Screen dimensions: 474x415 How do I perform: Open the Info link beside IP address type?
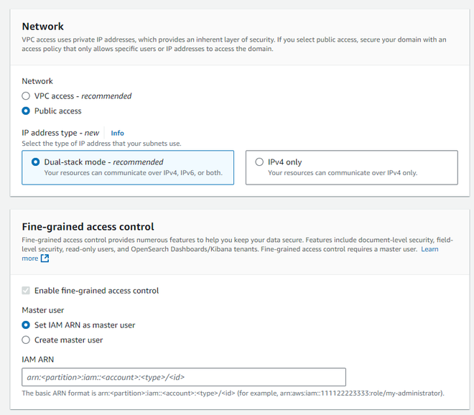coord(117,134)
